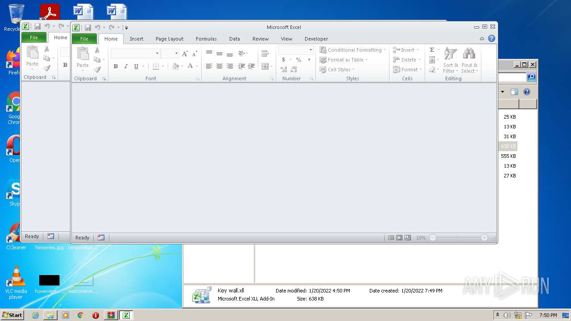This screenshot has height=321, width=571.
Task: Switch to the Page Layout tab
Action: pos(170,39)
